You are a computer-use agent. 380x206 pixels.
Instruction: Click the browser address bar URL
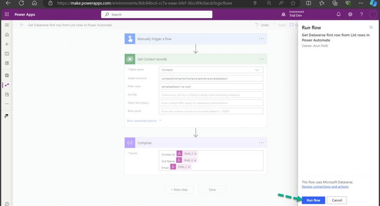point(144,3)
